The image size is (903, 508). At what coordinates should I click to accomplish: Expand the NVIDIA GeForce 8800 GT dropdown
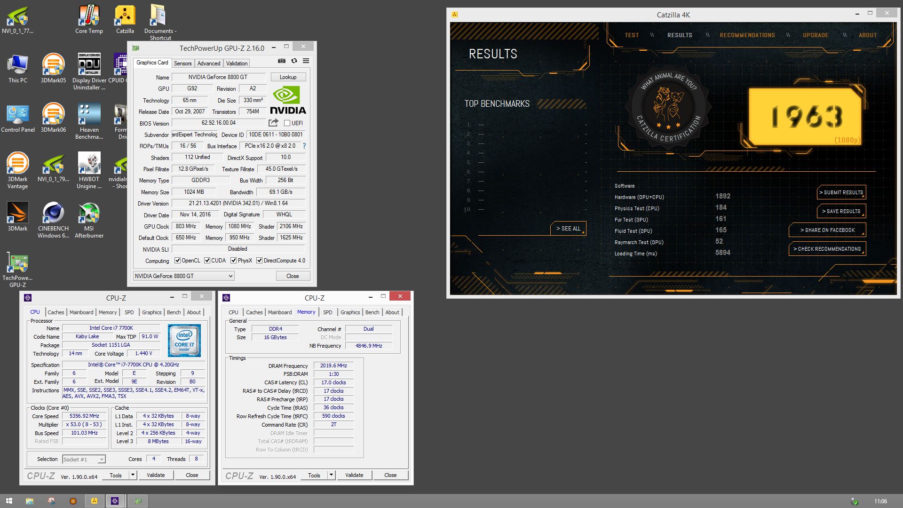click(183, 276)
